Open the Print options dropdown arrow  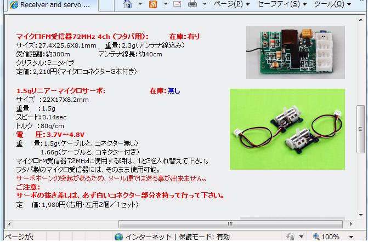pyautogui.click(x=205, y=4)
